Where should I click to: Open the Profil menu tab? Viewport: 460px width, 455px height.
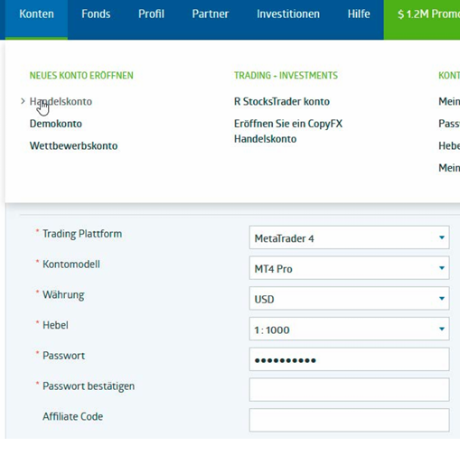click(x=151, y=14)
